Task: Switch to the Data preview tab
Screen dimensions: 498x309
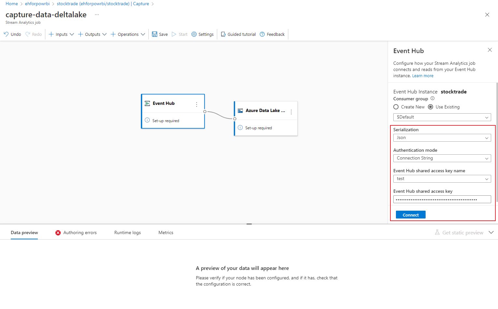Action: pos(24,233)
